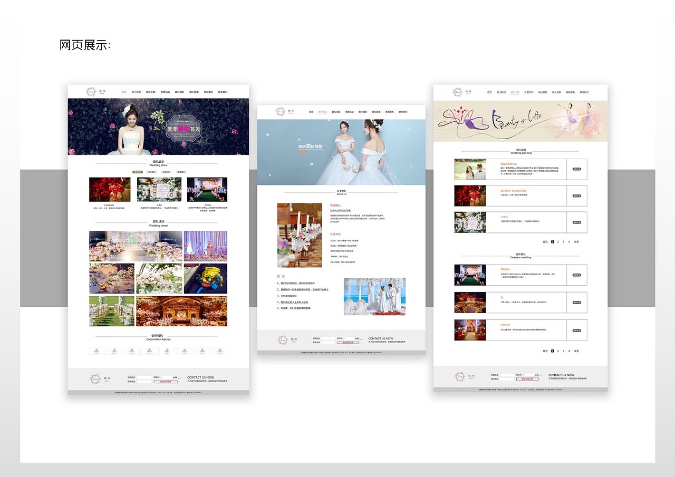Click detail button on the first Overseas wedding card
The width and height of the screenshot is (675, 477).
pos(577,275)
